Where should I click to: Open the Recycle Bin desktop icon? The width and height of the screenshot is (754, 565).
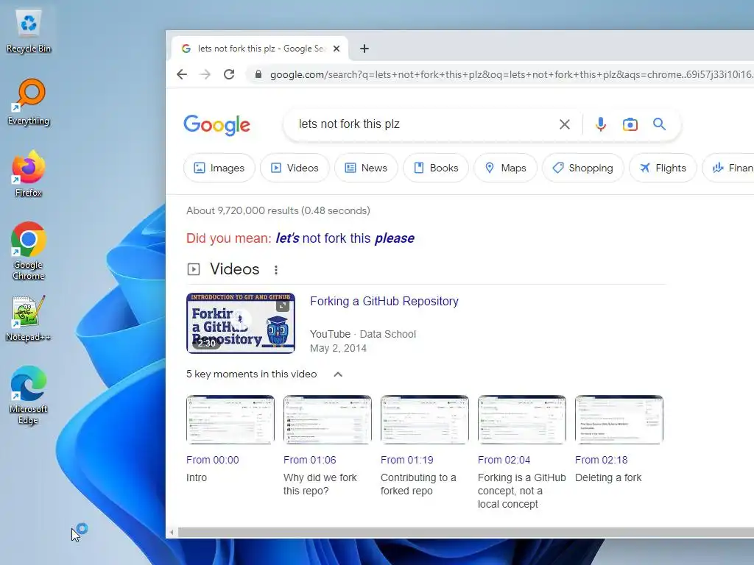pos(29,31)
